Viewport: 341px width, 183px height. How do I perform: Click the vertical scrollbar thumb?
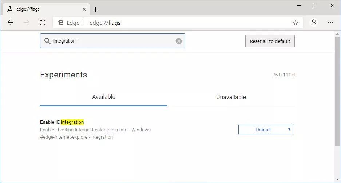[337, 91]
